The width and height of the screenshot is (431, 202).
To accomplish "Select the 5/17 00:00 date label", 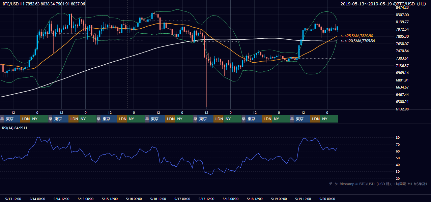I will [182, 199].
